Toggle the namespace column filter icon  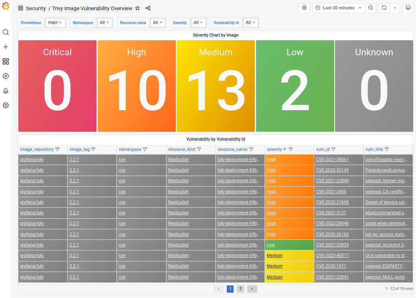(x=145, y=149)
